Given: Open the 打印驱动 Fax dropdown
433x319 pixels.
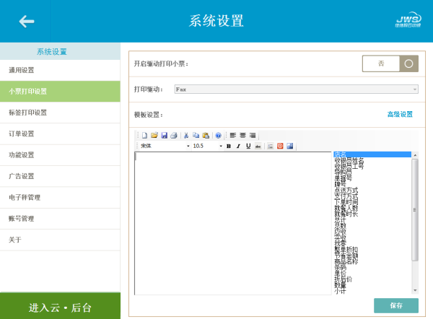Looking at the screenshot, I should (296, 89).
